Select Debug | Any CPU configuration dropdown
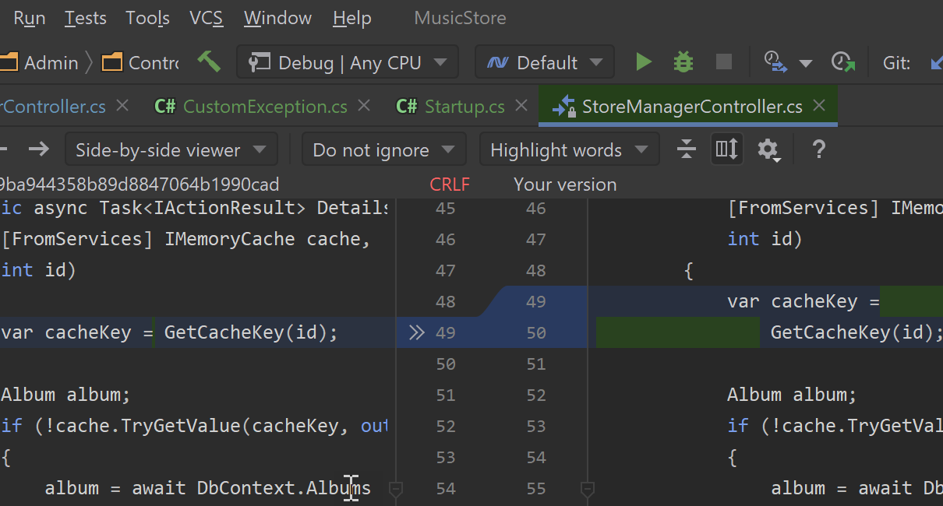Screen dimensions: 943x506 coord(348,62)
